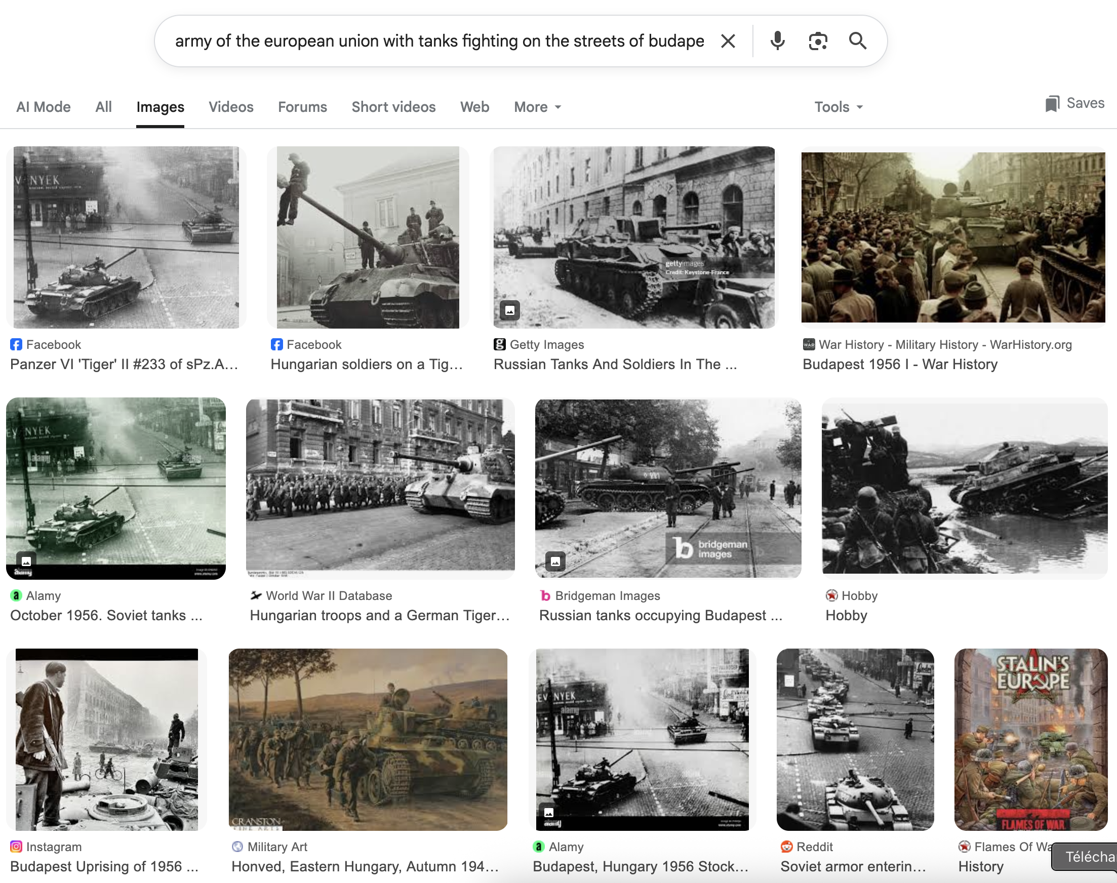Click licensable badge on Getty Images thumbnail
This screenshot has height=883, width=1117.
(x=510, y=310)
